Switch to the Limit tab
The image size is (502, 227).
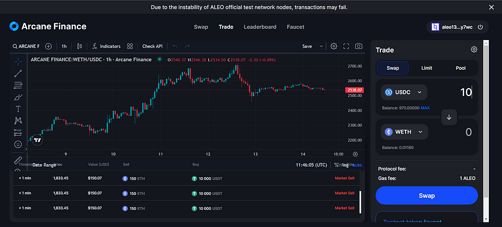(427, 68)
